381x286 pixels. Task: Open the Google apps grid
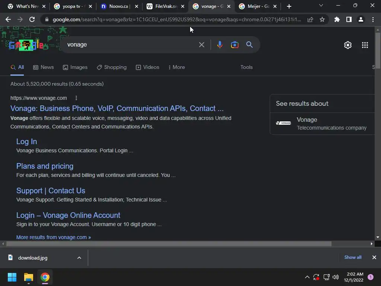[365, 45]
